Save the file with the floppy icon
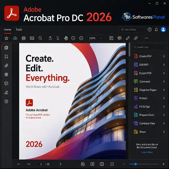This screenshot has height=169, width=169. (x=111, y=38)
